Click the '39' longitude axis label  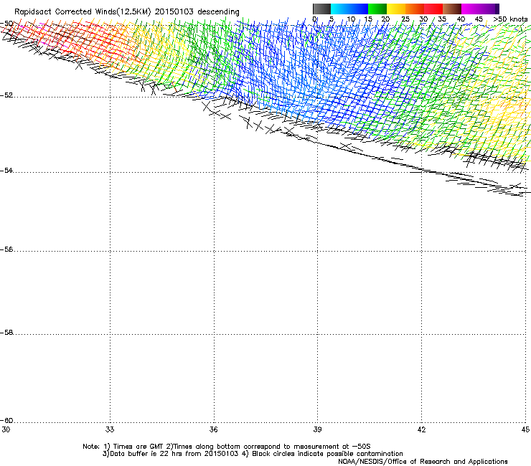[x=317, y=429]
